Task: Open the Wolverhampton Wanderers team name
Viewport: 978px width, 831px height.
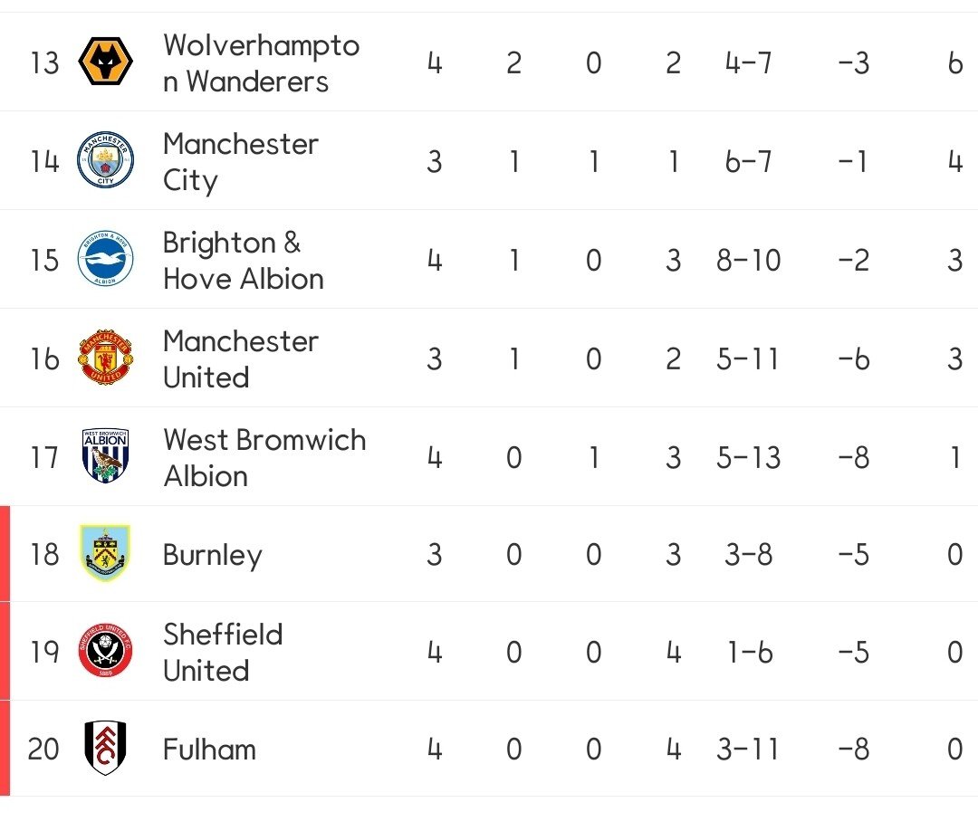Action: (x=261, y=63)
